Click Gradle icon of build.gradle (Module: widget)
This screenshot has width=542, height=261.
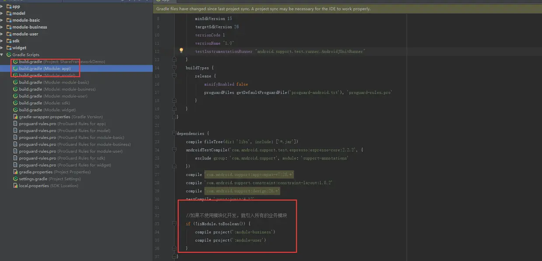point(15,110)
